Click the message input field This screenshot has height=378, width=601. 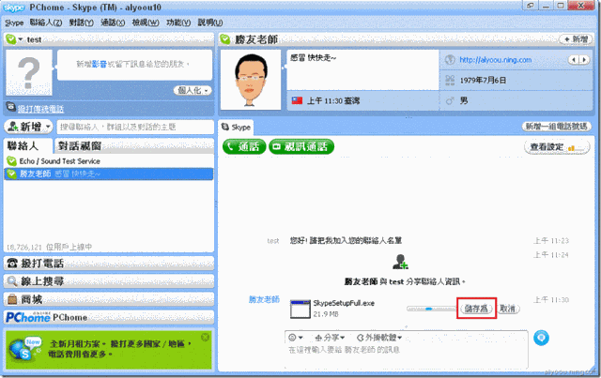[407, 355]
